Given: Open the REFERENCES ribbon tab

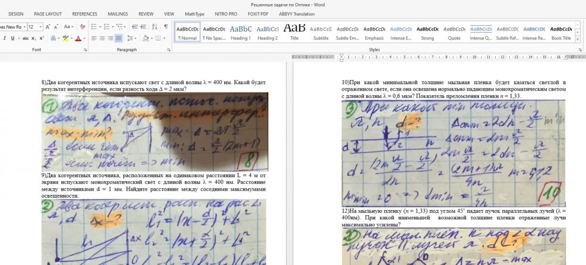Looking at the screenshot, I should [84, 13].
